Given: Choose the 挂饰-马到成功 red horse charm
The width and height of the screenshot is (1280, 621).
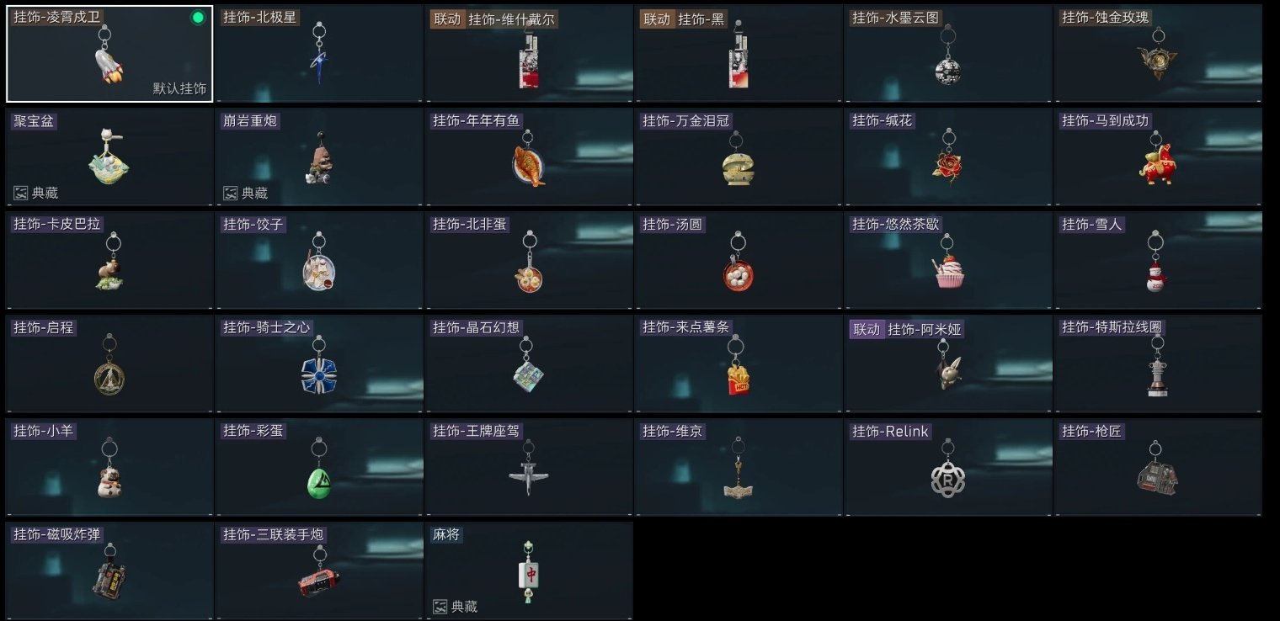Looking at the screenshot, I should (1158, 157).
